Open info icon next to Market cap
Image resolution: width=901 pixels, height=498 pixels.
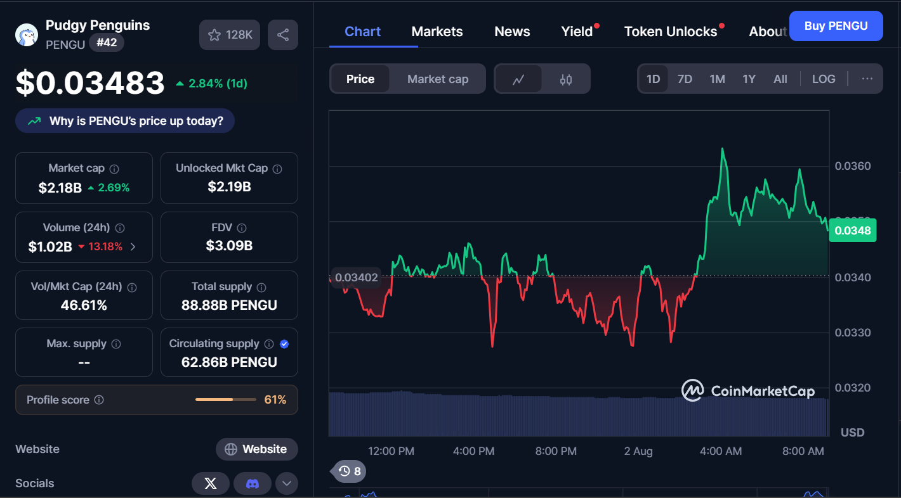pos(114,169)
